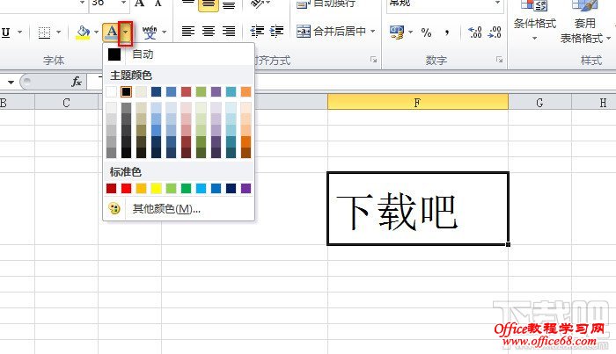Open 其他颜色(M)... more colors

point(179,208)
